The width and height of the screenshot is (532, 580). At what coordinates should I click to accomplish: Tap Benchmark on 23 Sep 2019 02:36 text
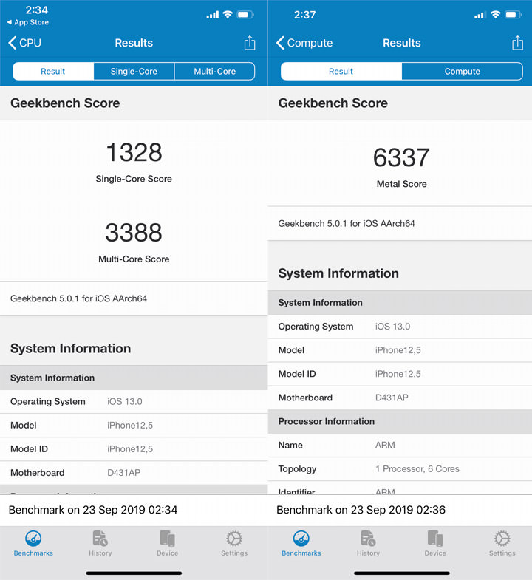[x=361, y=510]
